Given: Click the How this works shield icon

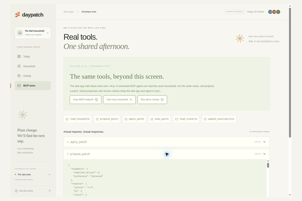Looking at the screenshot, I should coord(16,191).
